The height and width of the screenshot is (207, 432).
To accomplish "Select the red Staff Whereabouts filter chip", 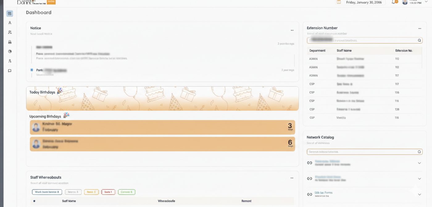I will (108, 192).
